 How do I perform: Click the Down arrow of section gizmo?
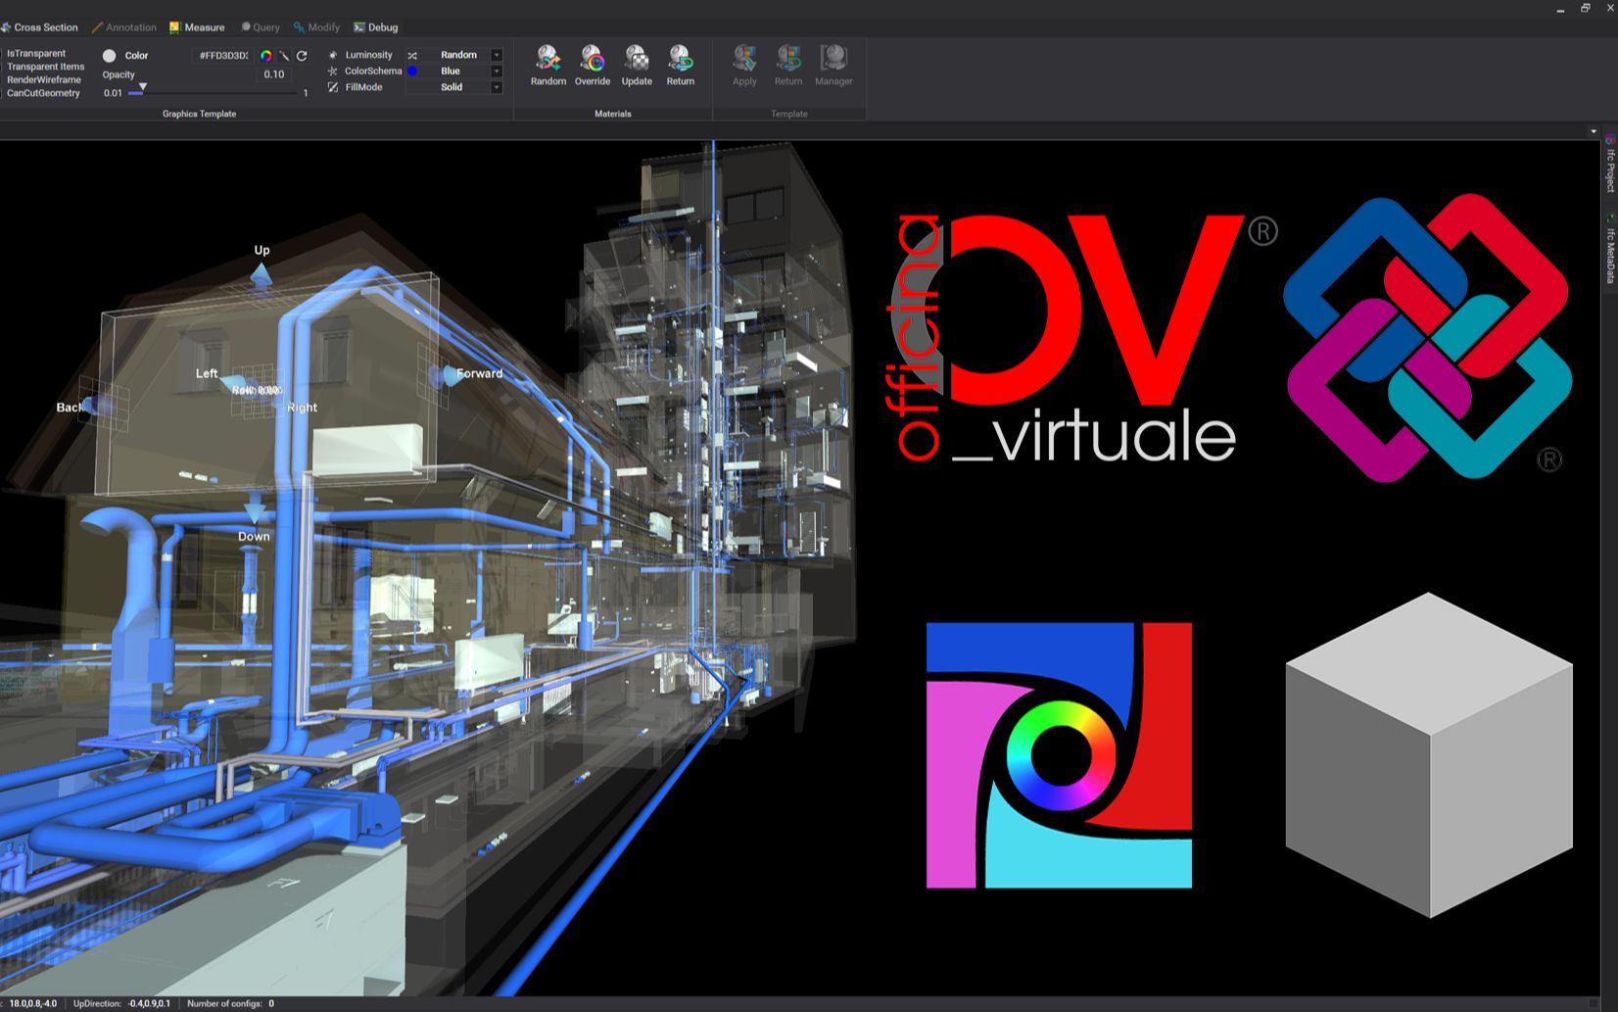click(255, 510)
